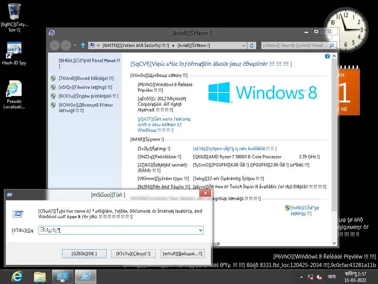
Task: Click the taskbar clock showing 11-03-2022
Action: point(355,277)
